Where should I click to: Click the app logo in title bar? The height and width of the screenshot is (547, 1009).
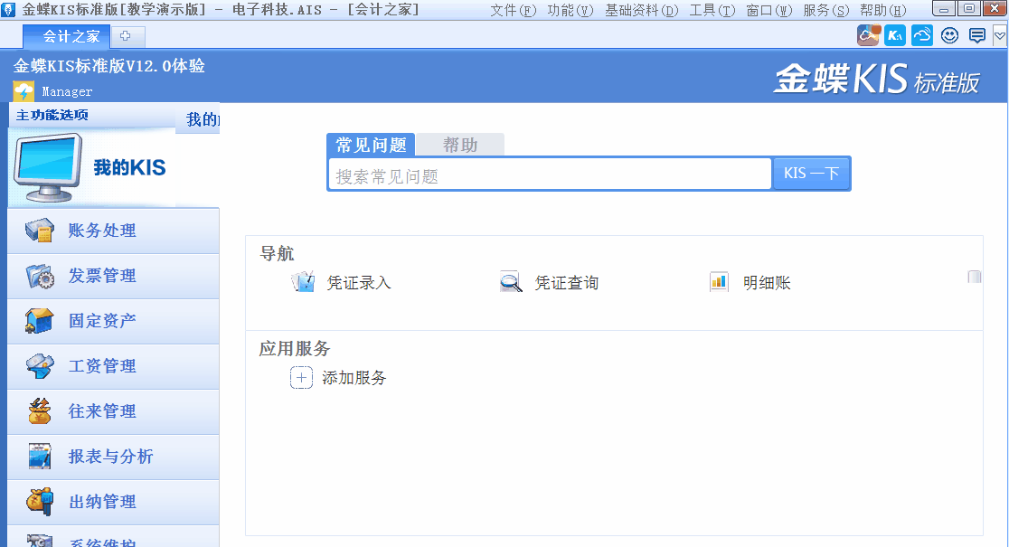point(8,10)
